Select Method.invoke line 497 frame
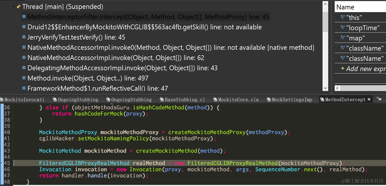 [88, 78]
